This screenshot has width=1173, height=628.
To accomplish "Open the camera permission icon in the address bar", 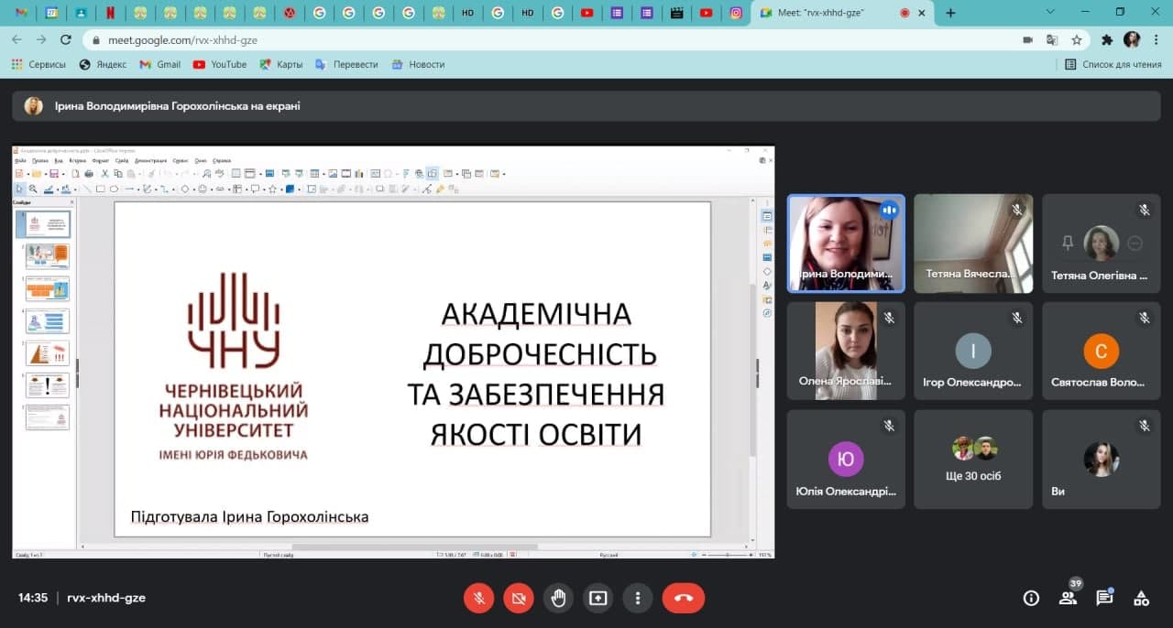I will tap(1028, 39).
